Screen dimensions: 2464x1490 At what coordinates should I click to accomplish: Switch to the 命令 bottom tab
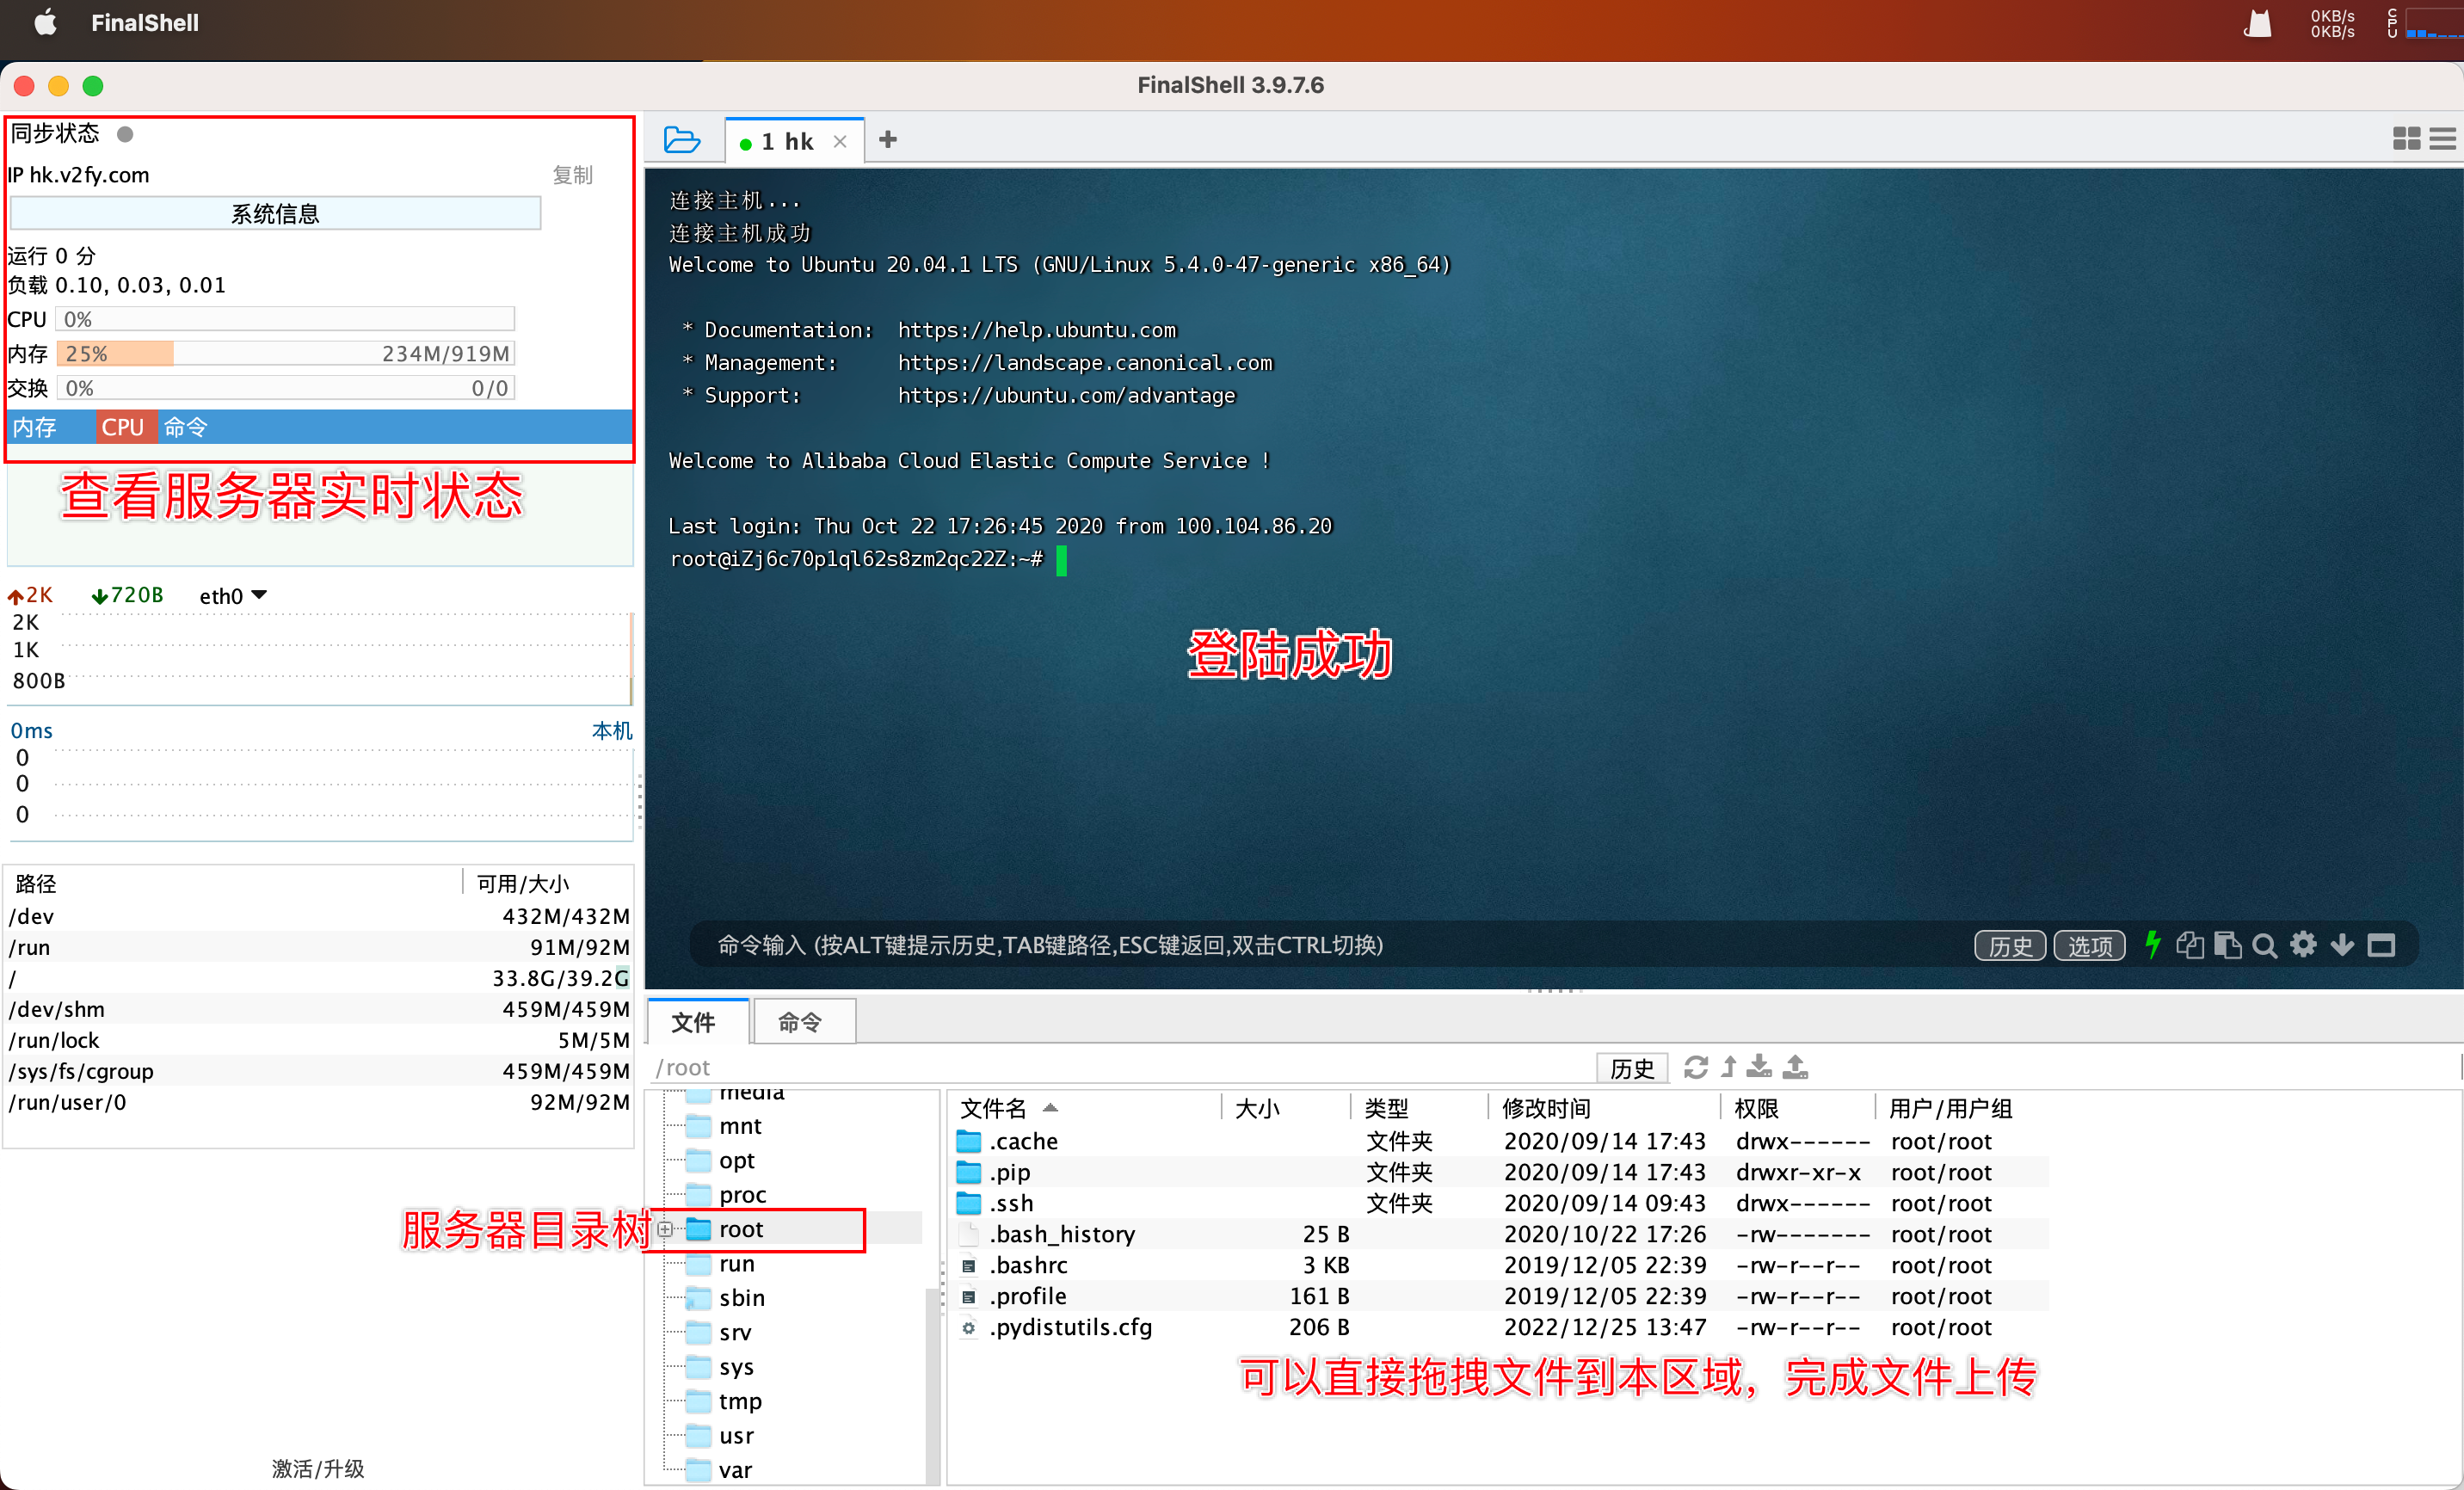800,1022
